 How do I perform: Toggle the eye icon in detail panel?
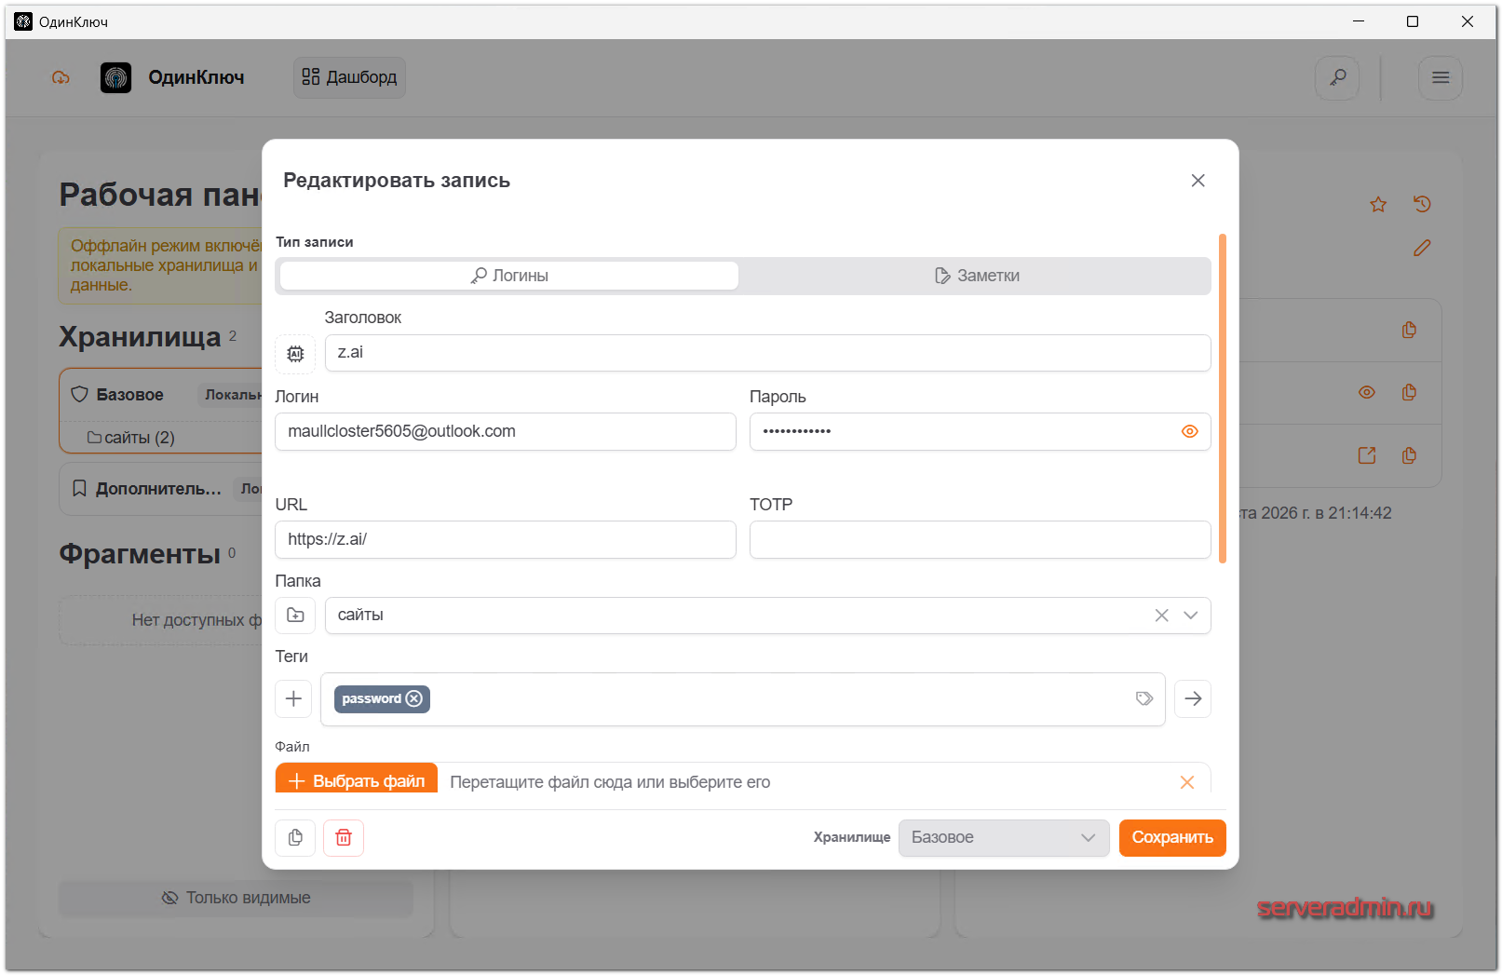(1367, 393)
